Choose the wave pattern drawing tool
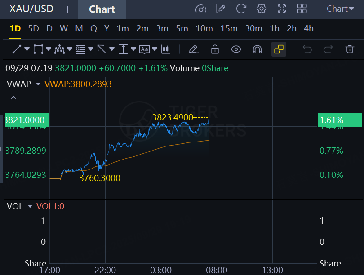364x275 pixels. tap(59, 49)
